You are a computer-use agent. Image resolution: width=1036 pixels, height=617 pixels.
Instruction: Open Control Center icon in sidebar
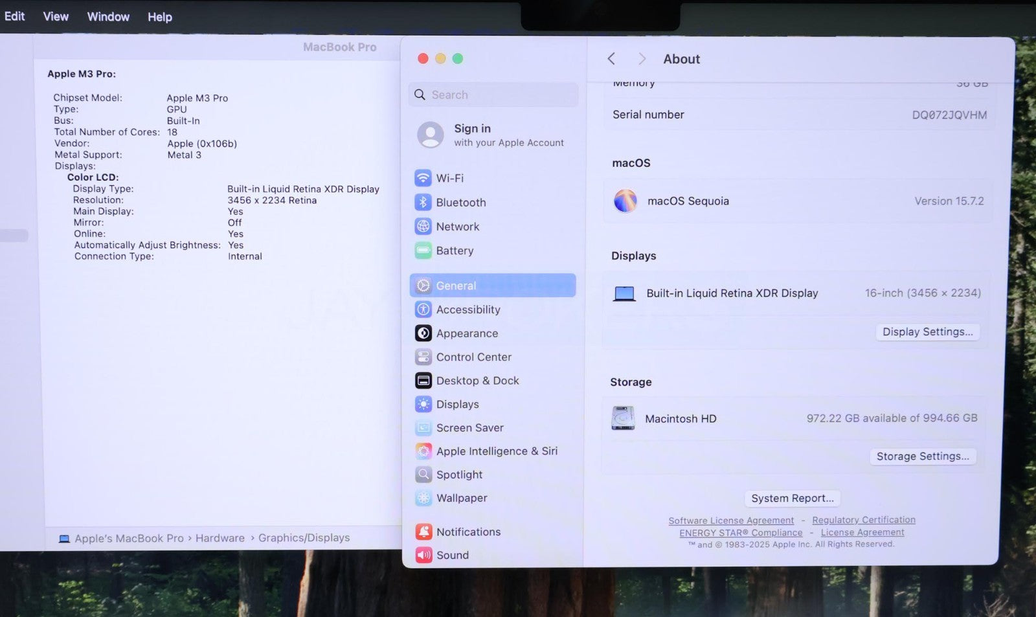click(423, 357)
